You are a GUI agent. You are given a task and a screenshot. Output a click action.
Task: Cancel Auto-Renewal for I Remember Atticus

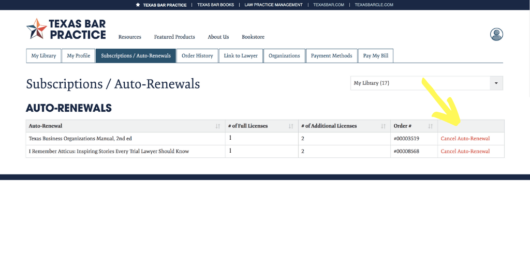[465, 152]
